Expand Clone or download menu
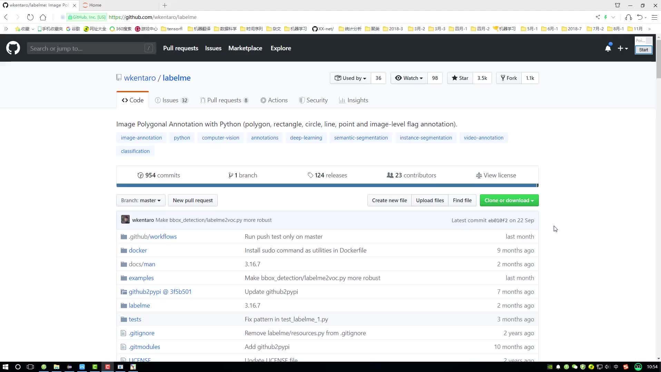 click(509, 200)
